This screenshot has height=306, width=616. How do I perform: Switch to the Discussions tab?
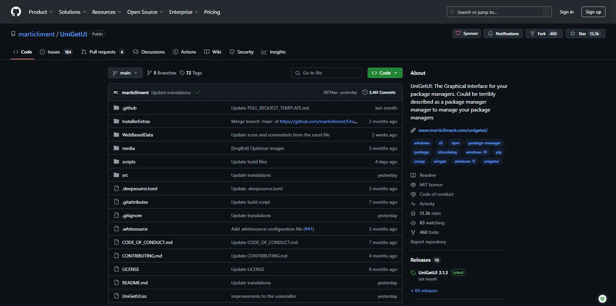149,52
